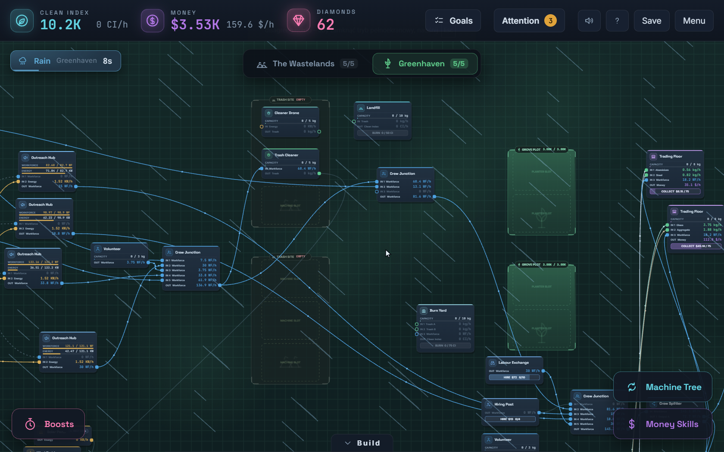Click the money total $3.53K

[x=195, y=25]
